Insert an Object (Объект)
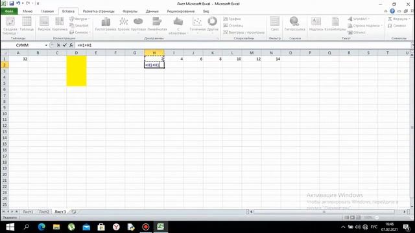The width and height of the screenshot is (415, 233). coord(357,32)
